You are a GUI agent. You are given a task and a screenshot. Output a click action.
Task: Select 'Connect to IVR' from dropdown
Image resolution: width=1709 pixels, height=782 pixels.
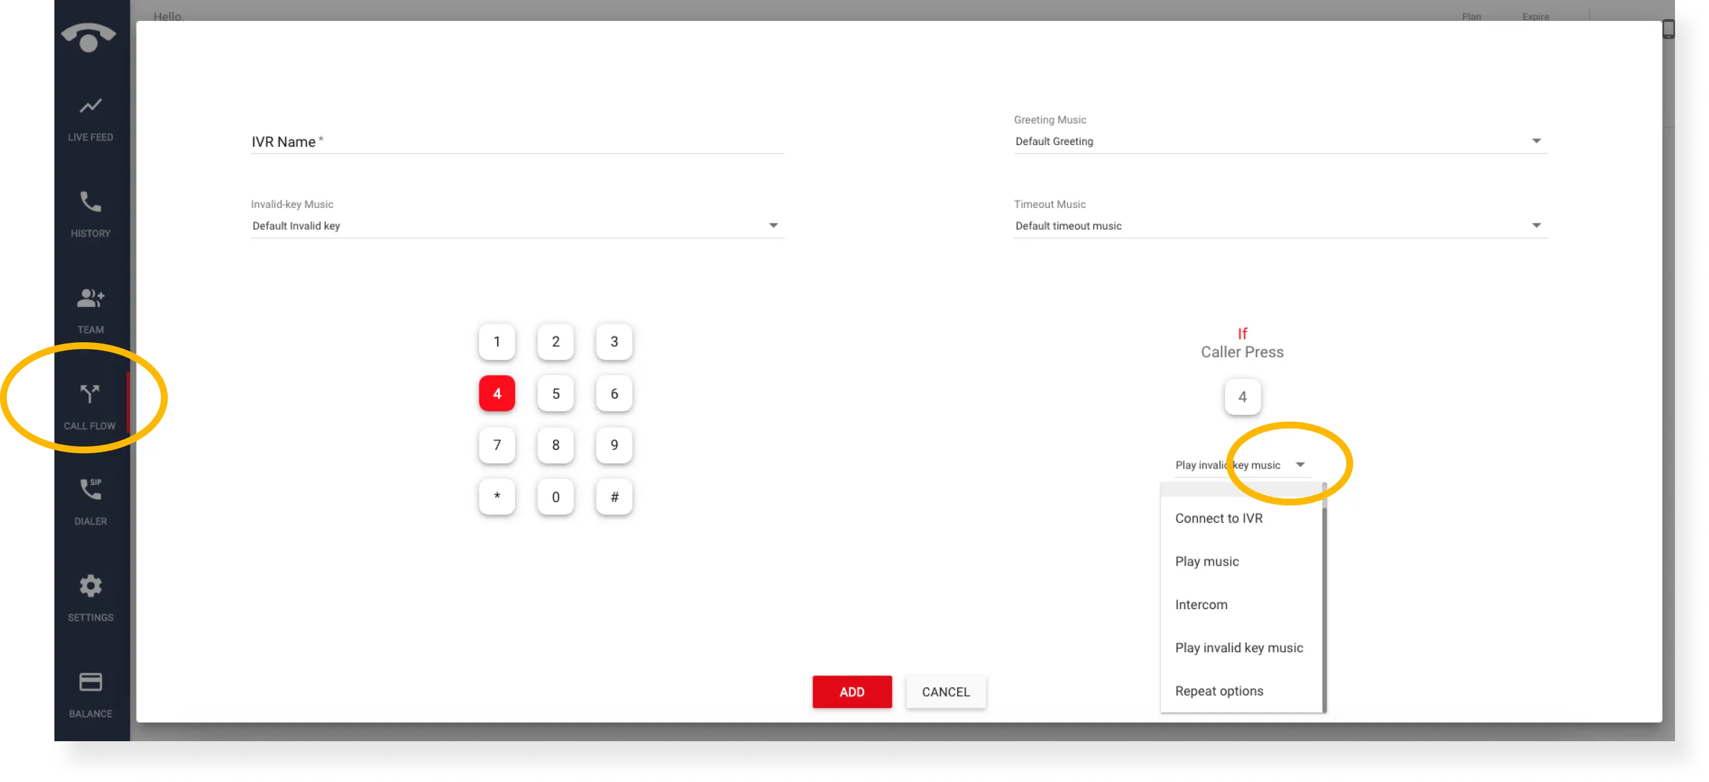click(x=1218, y=517)
